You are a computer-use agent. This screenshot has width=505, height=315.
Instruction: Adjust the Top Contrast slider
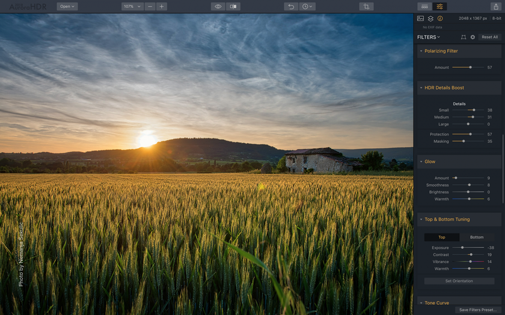point(468,255)
